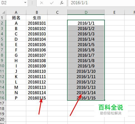Select column C header

[x=57, y=12]
